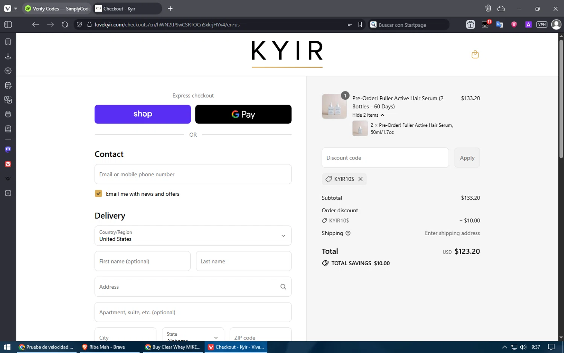Open the Vivaldi main menu icon
564x353 pixels.
coord(8,8)
